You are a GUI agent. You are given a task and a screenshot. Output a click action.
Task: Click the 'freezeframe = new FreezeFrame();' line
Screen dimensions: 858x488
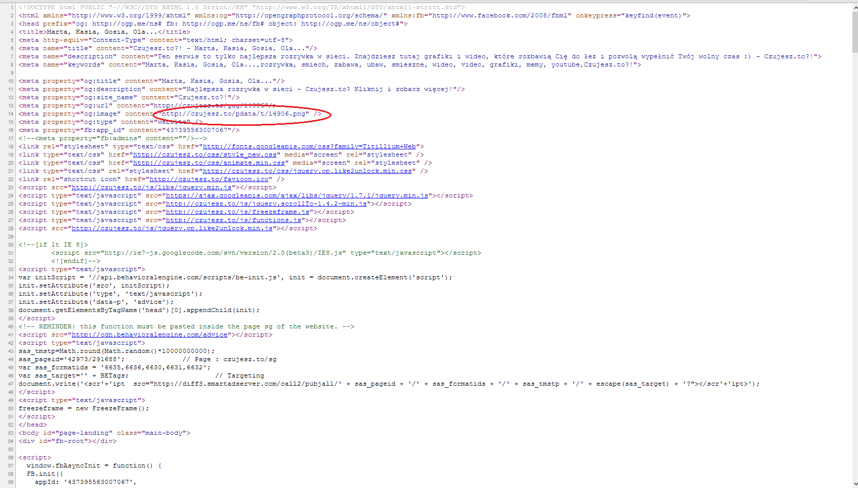coord(84,408)
